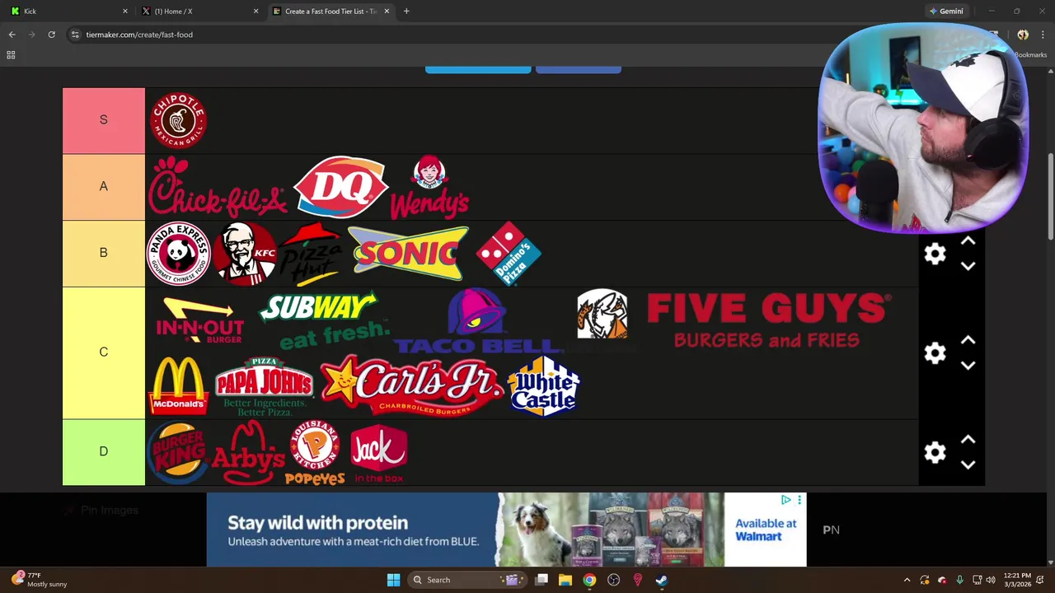Click the Chipotle logo in S tier
Screen dimensions: 1055x593
pyautogui.click(x=178, y=120)
